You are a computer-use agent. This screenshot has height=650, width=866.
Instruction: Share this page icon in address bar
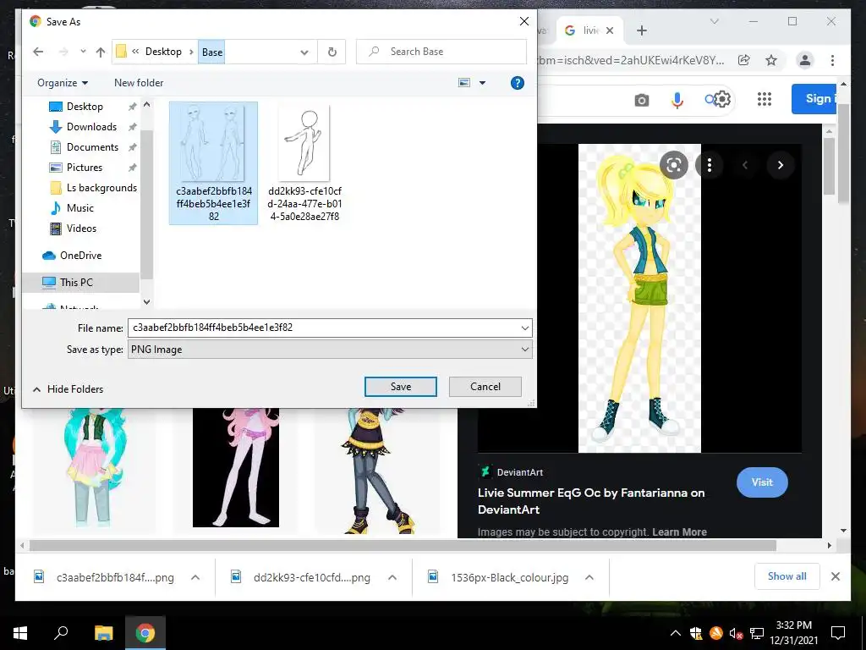[x=744, y=60]
